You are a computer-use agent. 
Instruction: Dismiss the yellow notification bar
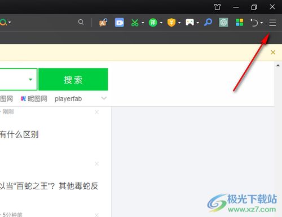(273, 53)
